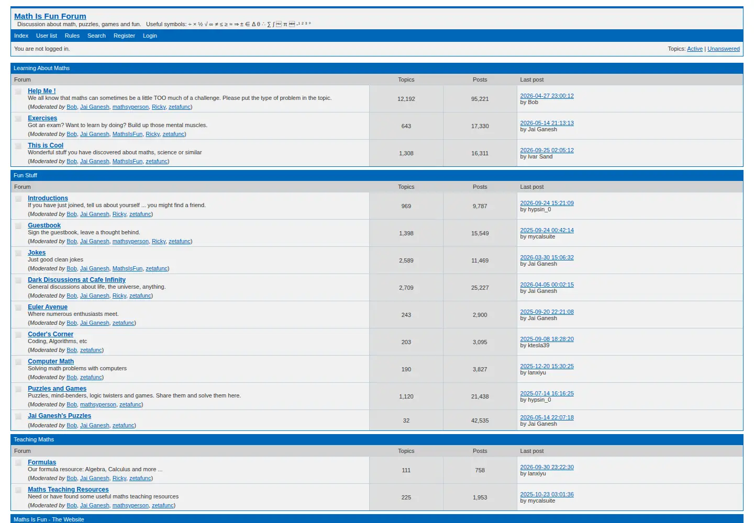Click the status icon next to Computer Math
The height and width of the screenshot is (523, 754).
pos(18,362)
